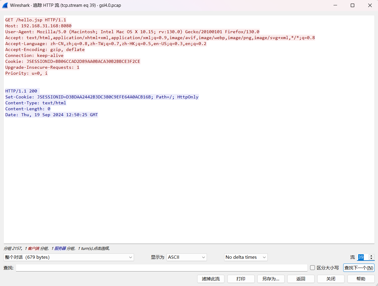The width and height of the screenshot is (378, 286).
Task: Click the Wireshark shark fin title icon
Action: [x=5, y=5]
